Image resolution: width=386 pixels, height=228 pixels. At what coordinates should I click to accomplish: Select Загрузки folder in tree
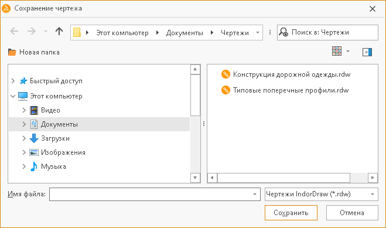tap(55, 138)
